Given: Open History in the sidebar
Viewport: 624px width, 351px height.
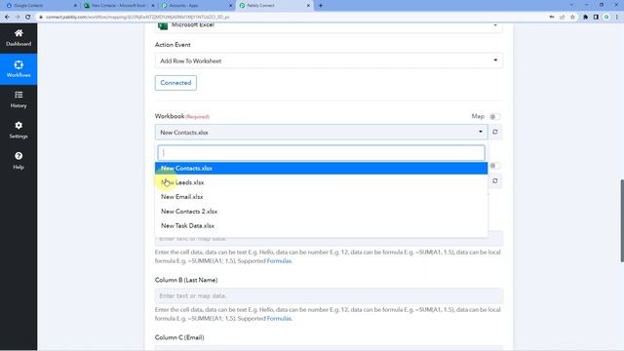Looking at the screenshot, I should point(19,99).
